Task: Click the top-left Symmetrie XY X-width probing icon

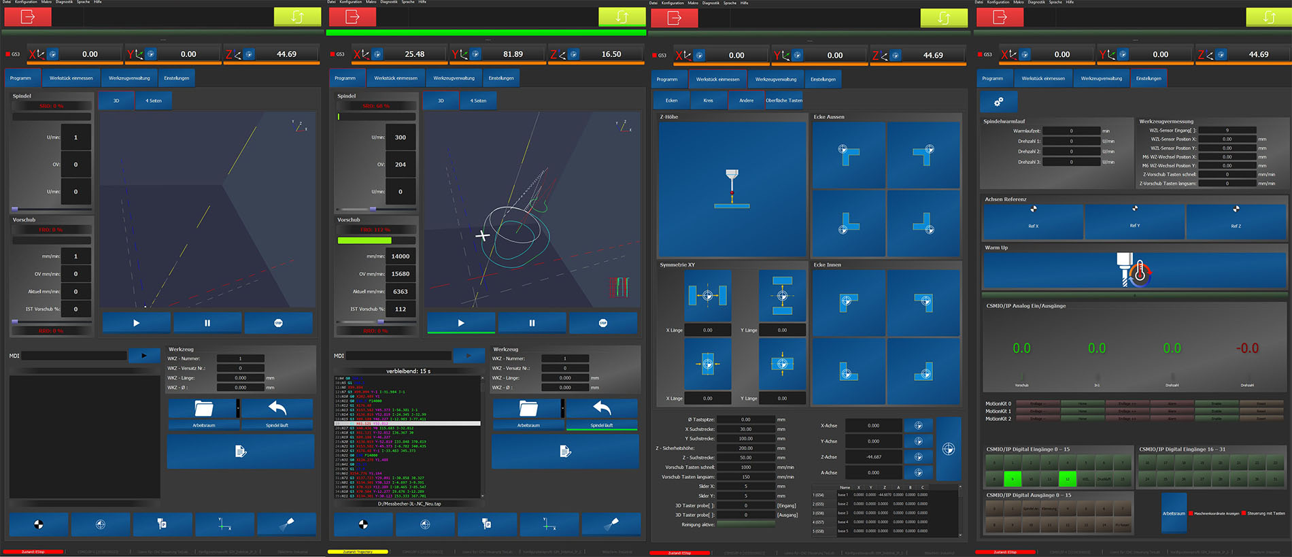Action: [x=708, y=296]
